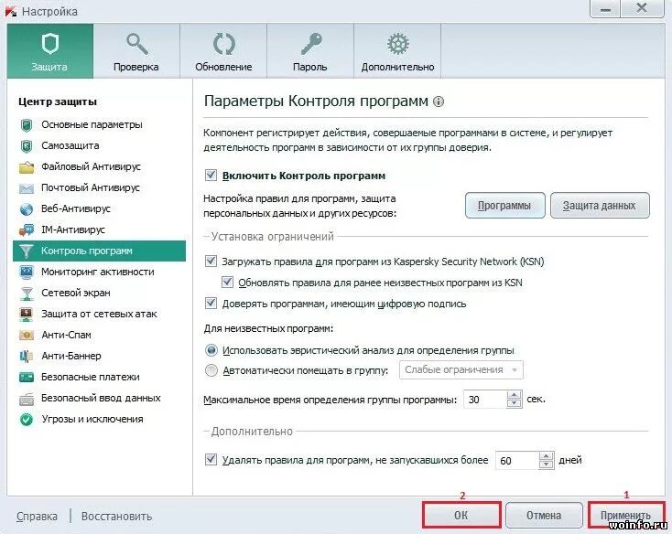Decrease the 30 сек. time value
Image resolution: width=672 pixels, height=534 pixels.
(x=514, y=403)
